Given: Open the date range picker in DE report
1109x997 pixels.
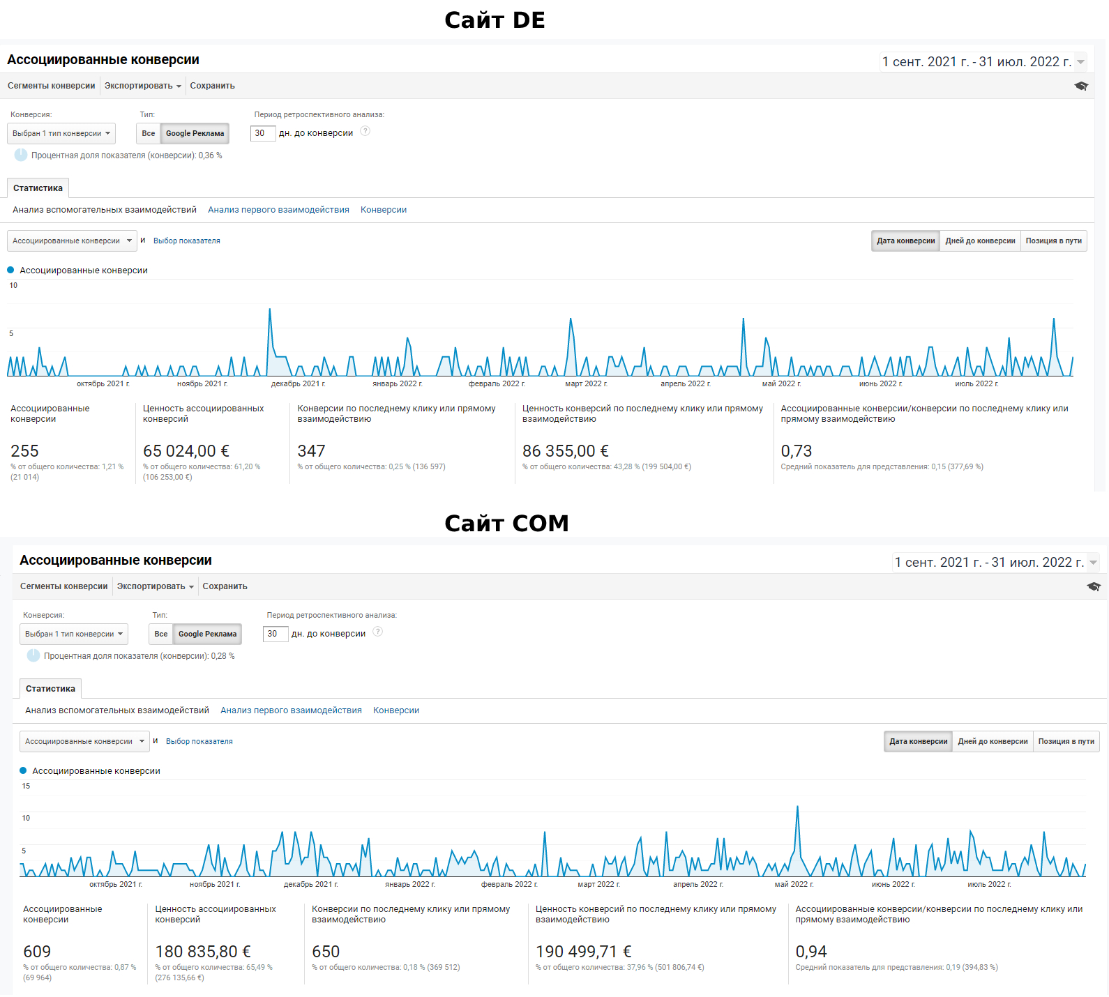Looking at the screenshot, I should coord(983,61).
